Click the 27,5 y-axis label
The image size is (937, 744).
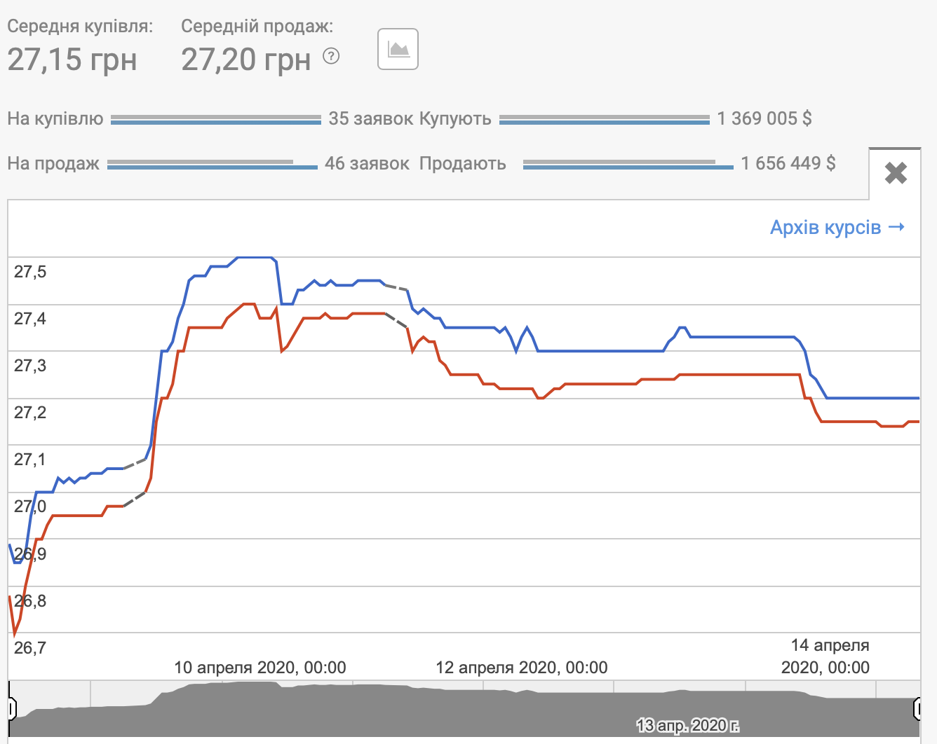point(30,272)
